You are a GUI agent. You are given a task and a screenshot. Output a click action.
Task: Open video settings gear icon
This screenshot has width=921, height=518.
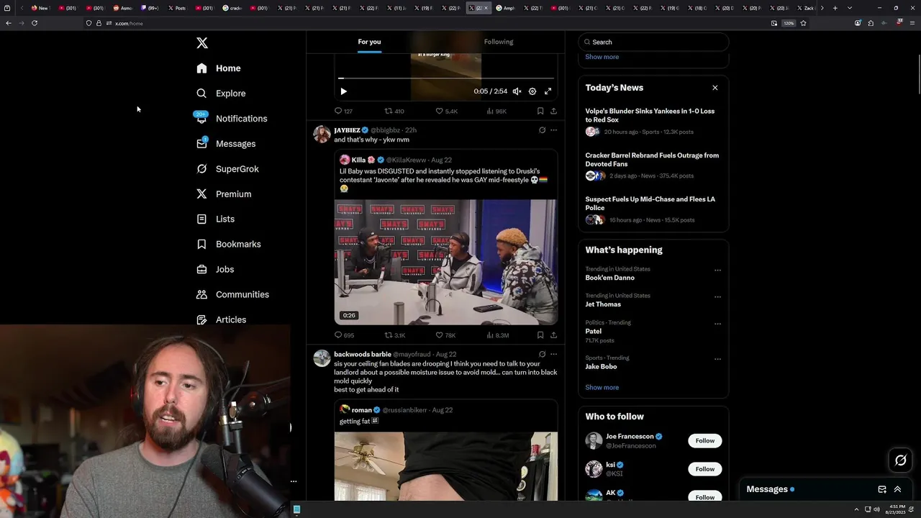click(532, 91)
